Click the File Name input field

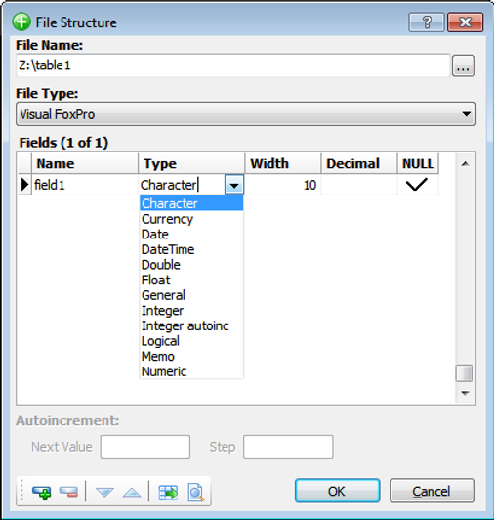tap(233, 65)
